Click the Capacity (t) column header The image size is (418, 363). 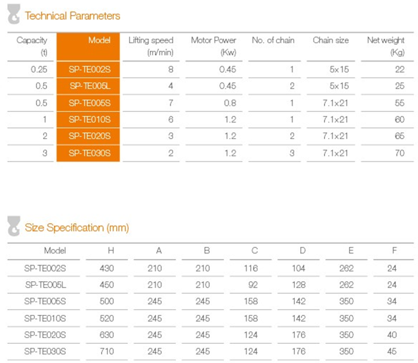[32, 46]
